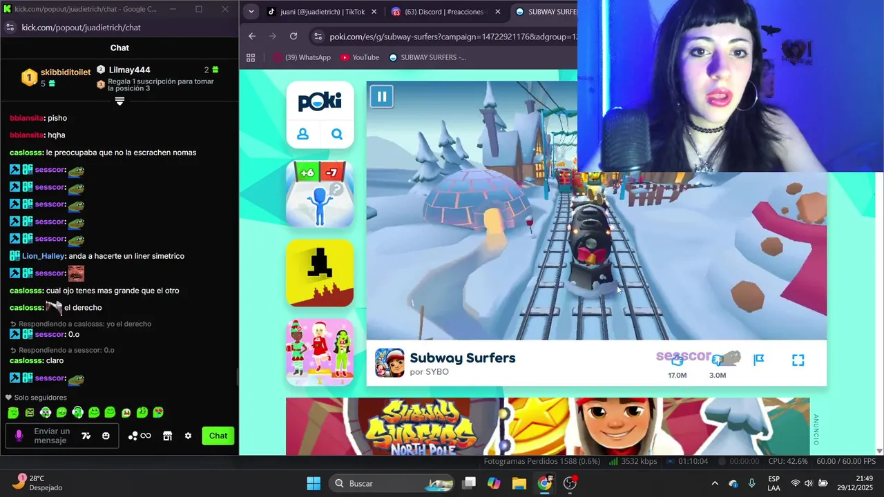
Task: Close the Discord tab
Action: click(x=497, y=12)
